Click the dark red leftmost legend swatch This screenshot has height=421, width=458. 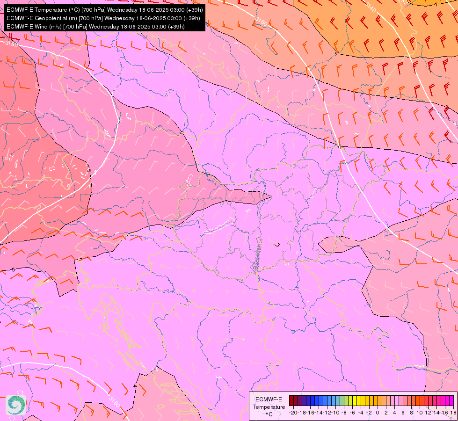pyautogui.click(x=291, y=400)
